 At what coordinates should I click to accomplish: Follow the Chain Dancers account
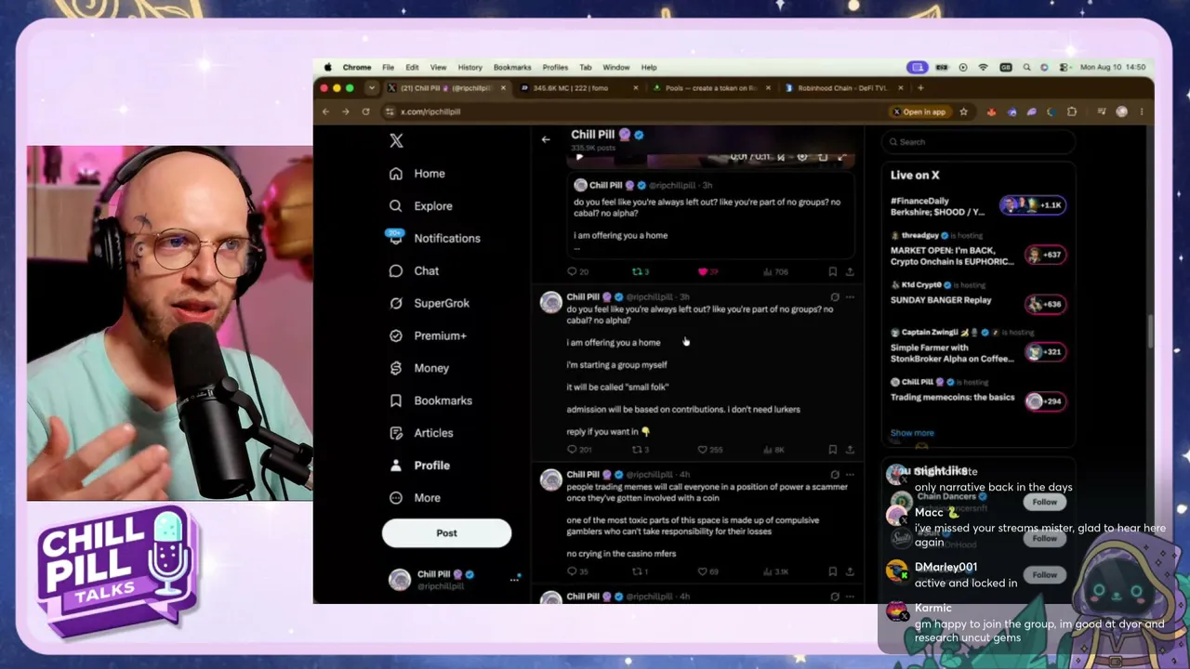[1044, 502]
